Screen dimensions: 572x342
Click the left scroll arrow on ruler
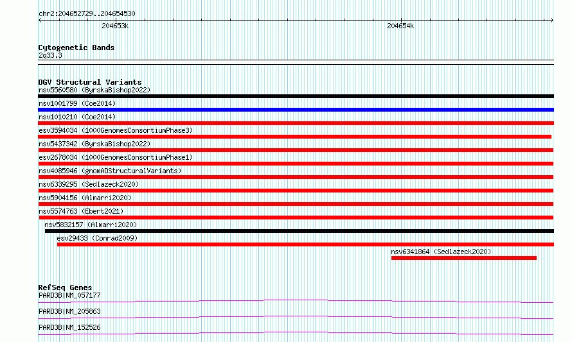[40, 21]
